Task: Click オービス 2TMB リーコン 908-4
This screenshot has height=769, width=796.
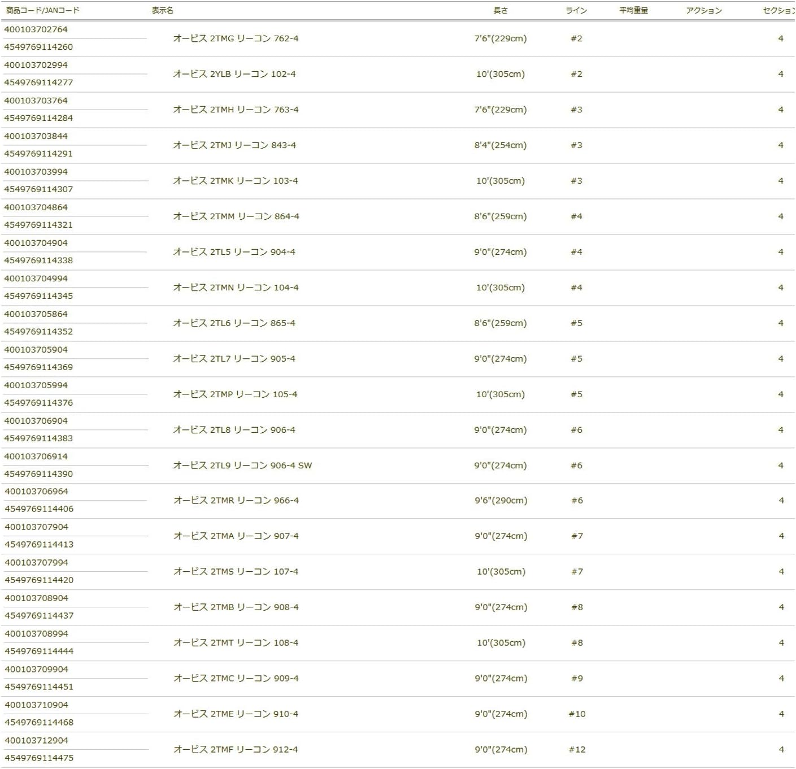Action: click(236, 607)
